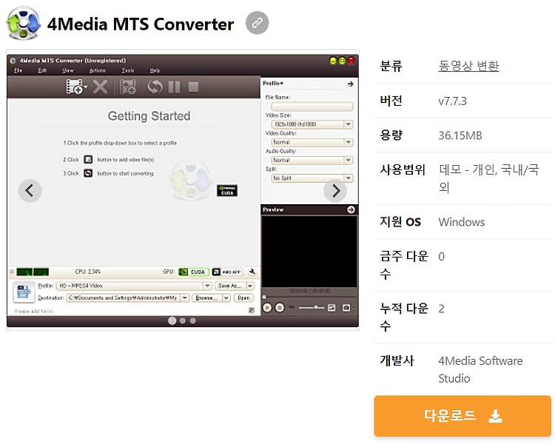Image resolution: width=555 pixels, height=444 pixels.
Task: Click the snapshot camera icon in preview
Action: coord(346,308)
